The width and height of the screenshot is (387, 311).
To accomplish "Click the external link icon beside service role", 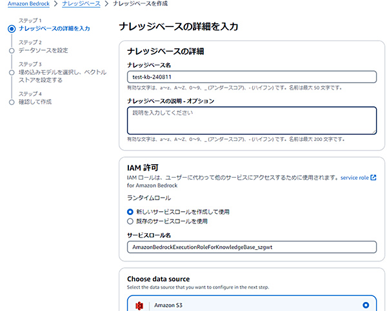I will point(373,177).
